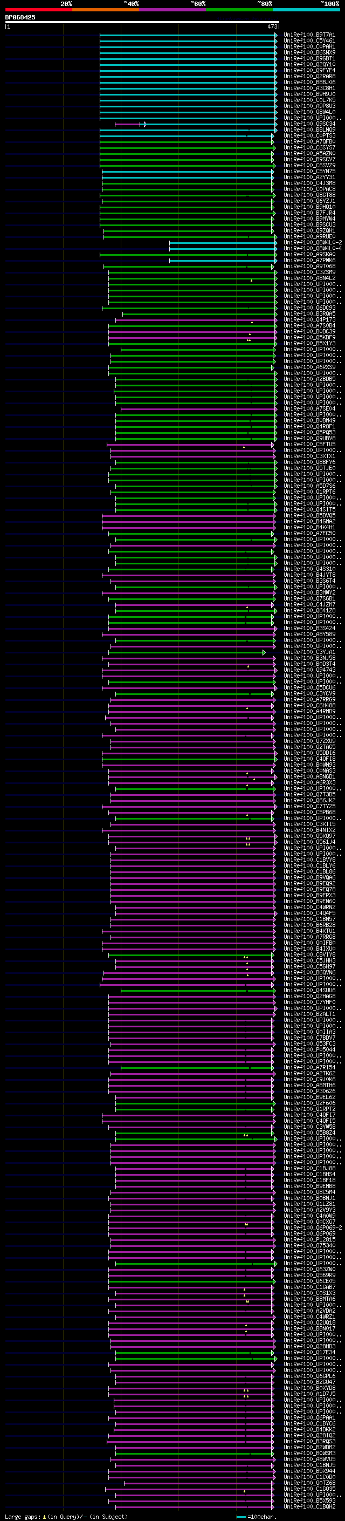Select hit label UniRef100_P12815
This screenshot has width=345, height=1521.
pos(309,1239)
